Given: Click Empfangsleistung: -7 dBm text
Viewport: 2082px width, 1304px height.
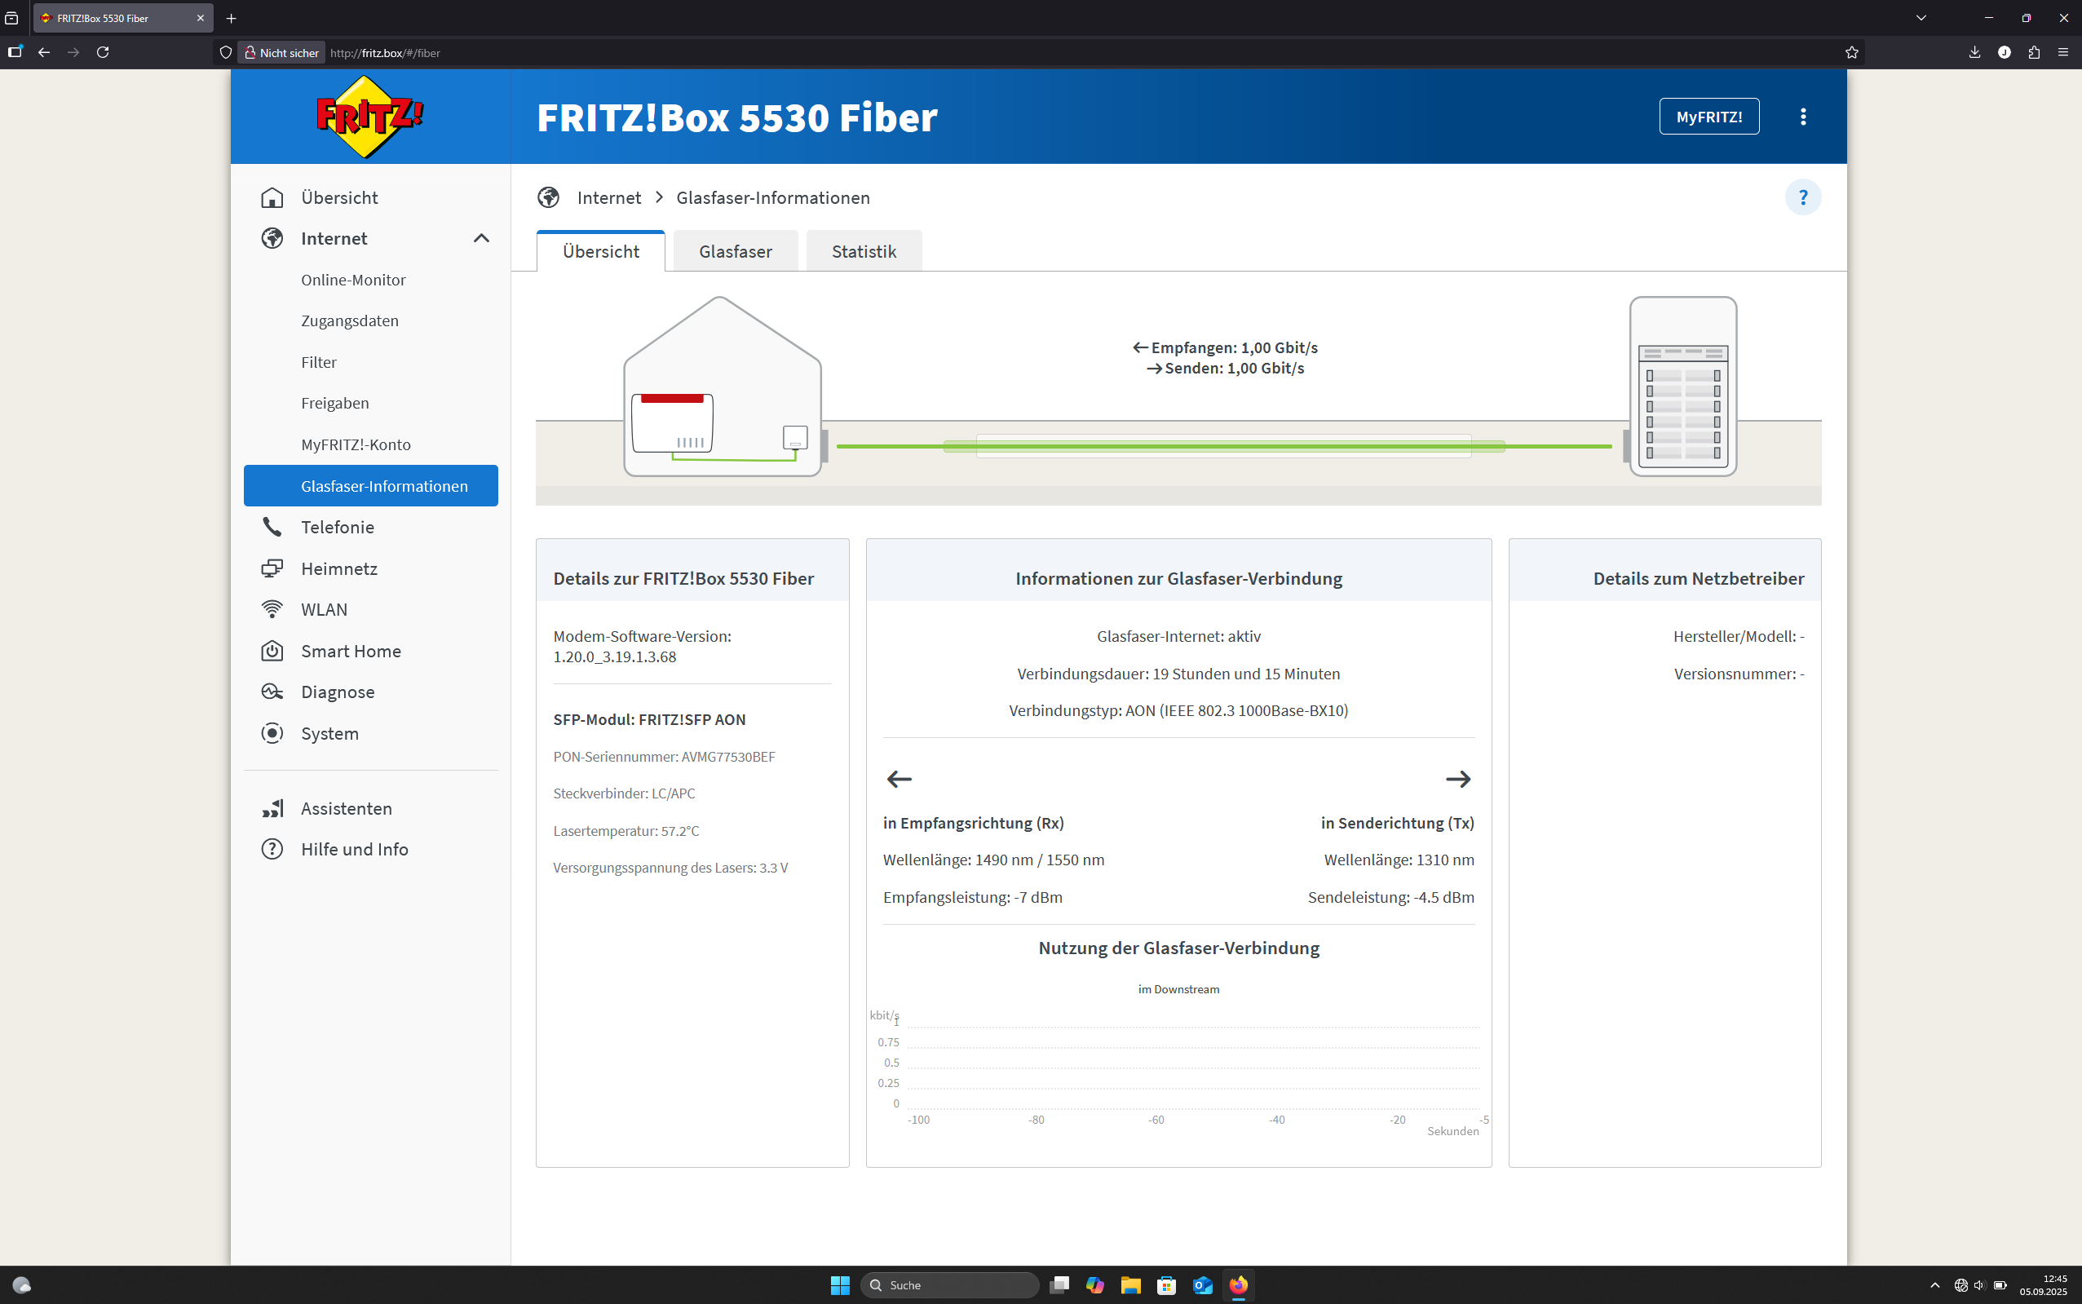Looking at the screenshot, I should pos(972,897).
